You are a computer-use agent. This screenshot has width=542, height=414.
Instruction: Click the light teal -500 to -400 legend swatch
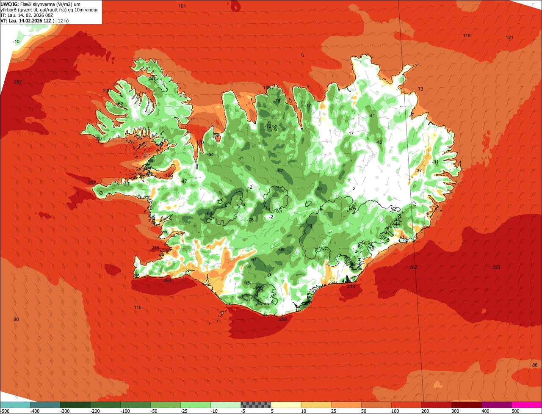(15, 405)
